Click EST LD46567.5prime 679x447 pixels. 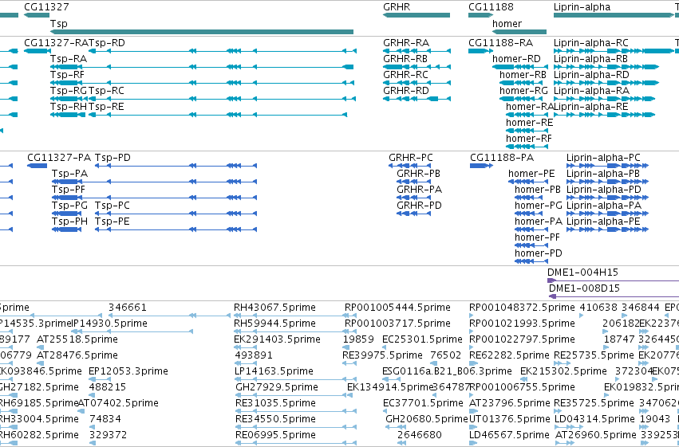[509, 435]
